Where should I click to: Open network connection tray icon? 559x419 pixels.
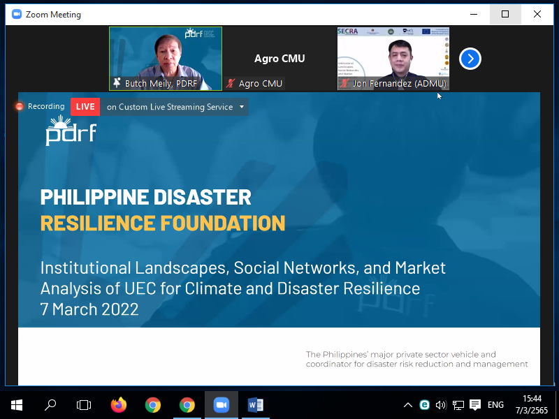458,405
